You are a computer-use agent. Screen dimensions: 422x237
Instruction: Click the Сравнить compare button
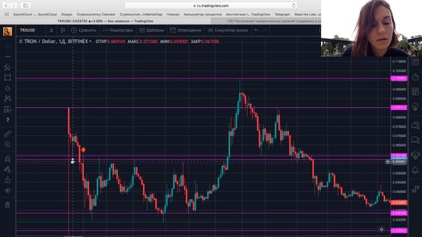84,30
